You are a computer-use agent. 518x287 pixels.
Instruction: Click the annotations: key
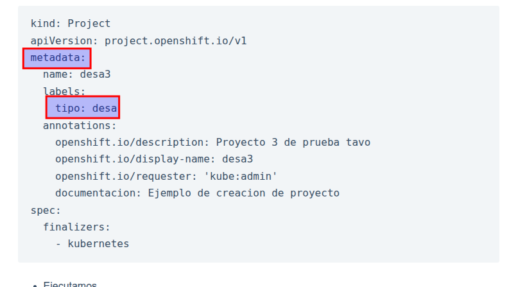pyautogui.click(x=80, y=125)
